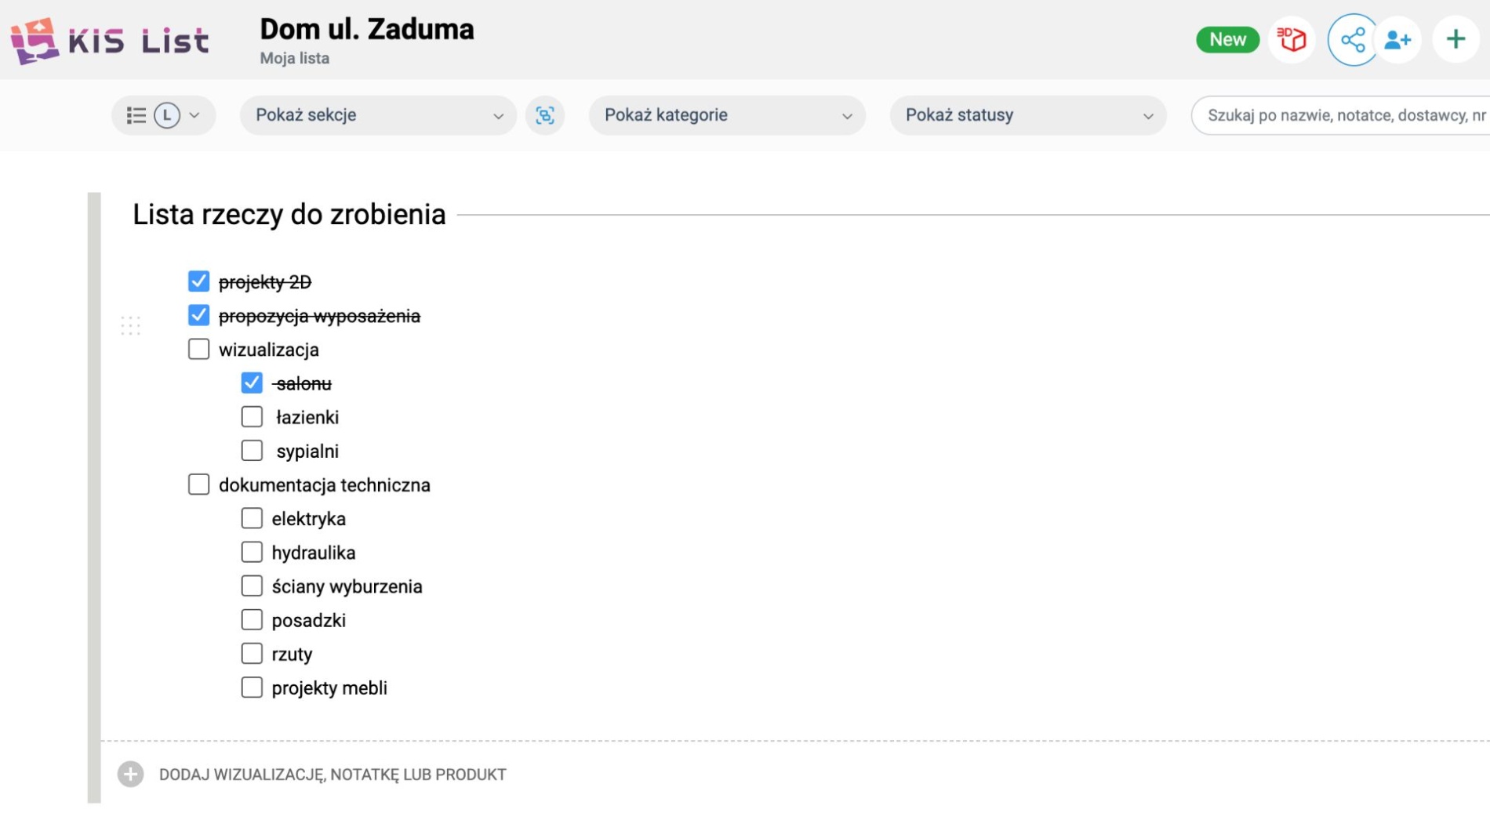Viewport: 1490px width, 838px height.
Task: Click the green 'New' badge button
Action: (x=1227, y=40)
